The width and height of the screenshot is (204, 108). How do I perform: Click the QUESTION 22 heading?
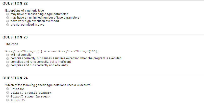click(x=15, y=4)
